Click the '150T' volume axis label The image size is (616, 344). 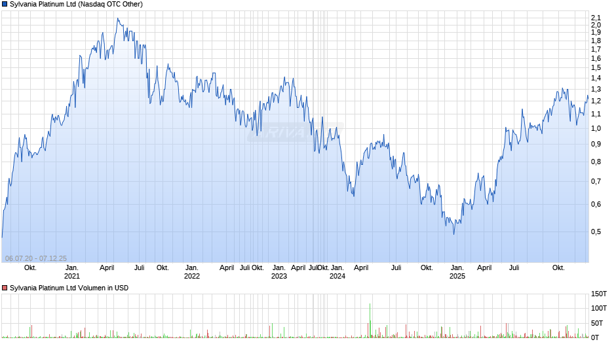(599, 294)
